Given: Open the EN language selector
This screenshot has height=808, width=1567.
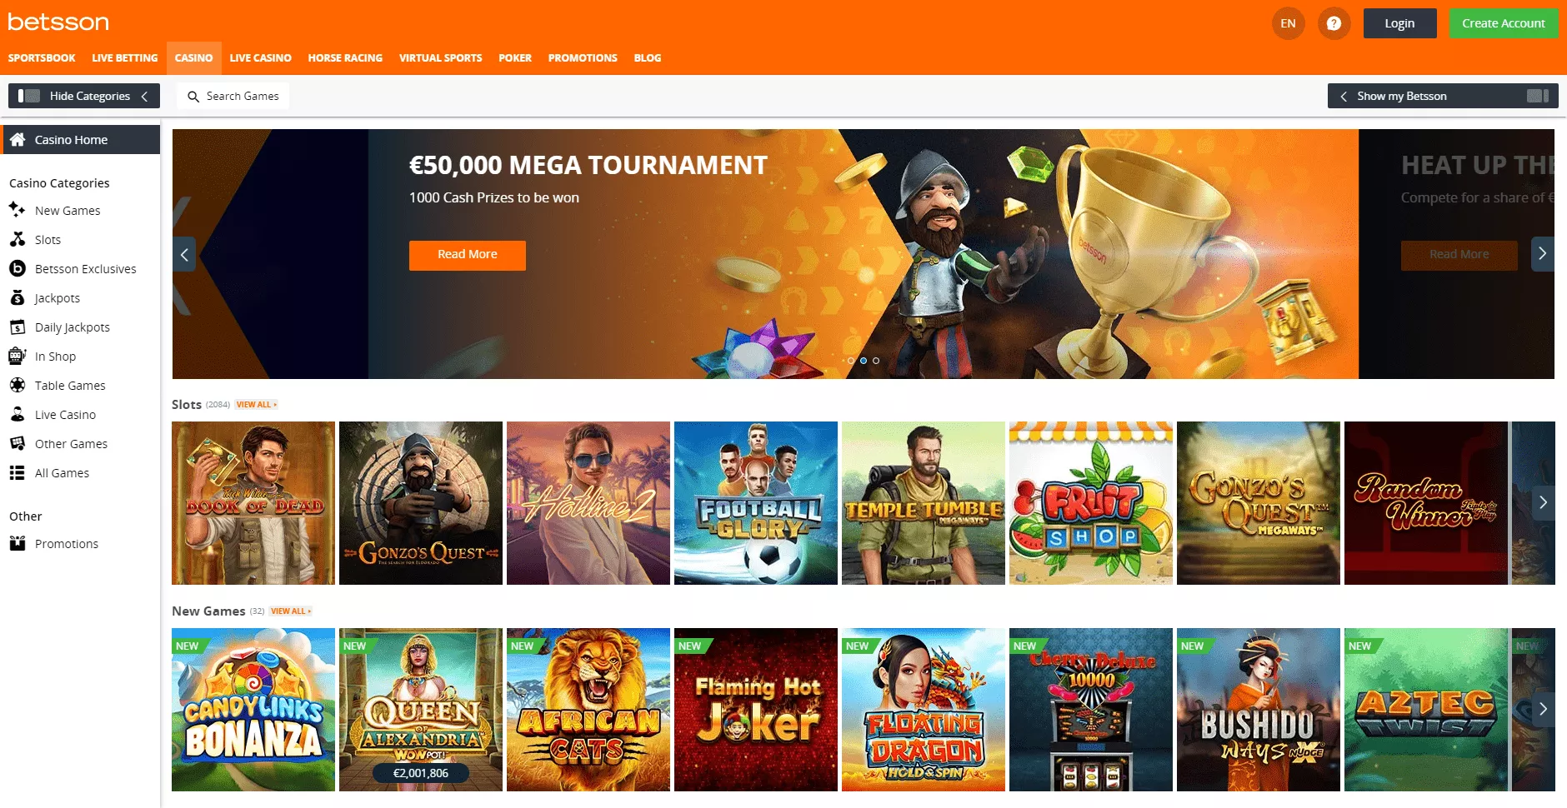Looking at the screenshot, I should coord(1288,23).
